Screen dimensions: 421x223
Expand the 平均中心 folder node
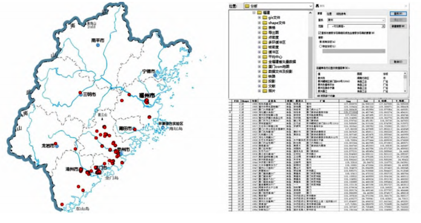coord(259,57)
